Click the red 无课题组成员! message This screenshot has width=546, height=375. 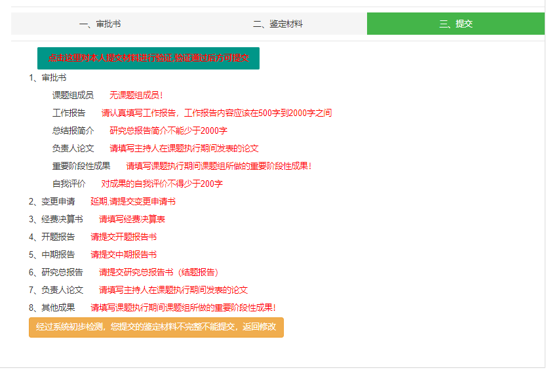coord(136,95)
